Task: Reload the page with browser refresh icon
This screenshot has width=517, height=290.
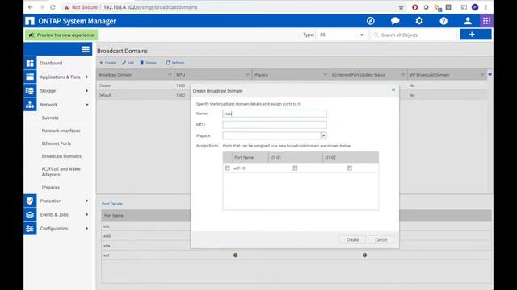Action: 53,7
